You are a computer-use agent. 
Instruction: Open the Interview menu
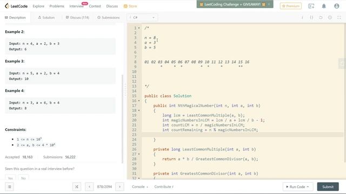(x=76, y=6)
